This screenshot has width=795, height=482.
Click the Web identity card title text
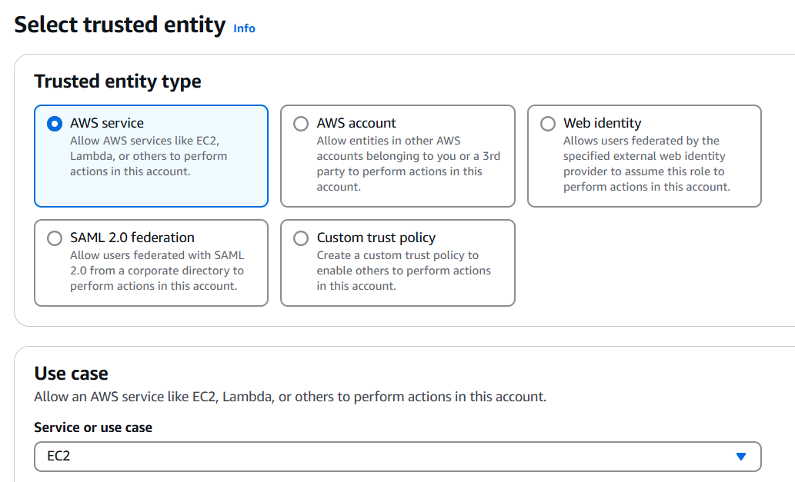[x=602, y=123]
